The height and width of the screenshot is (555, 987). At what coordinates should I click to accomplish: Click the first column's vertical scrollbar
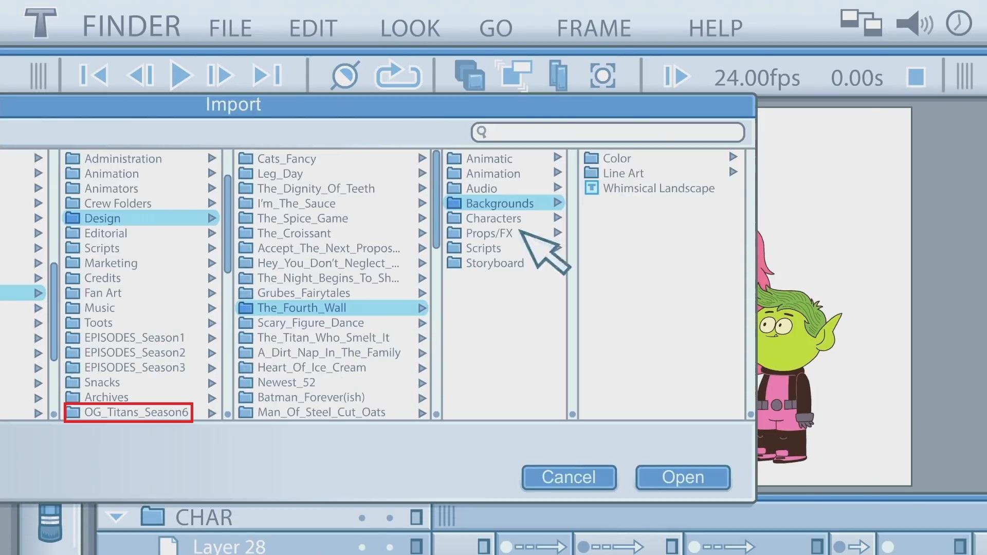[x=54, y=311]
